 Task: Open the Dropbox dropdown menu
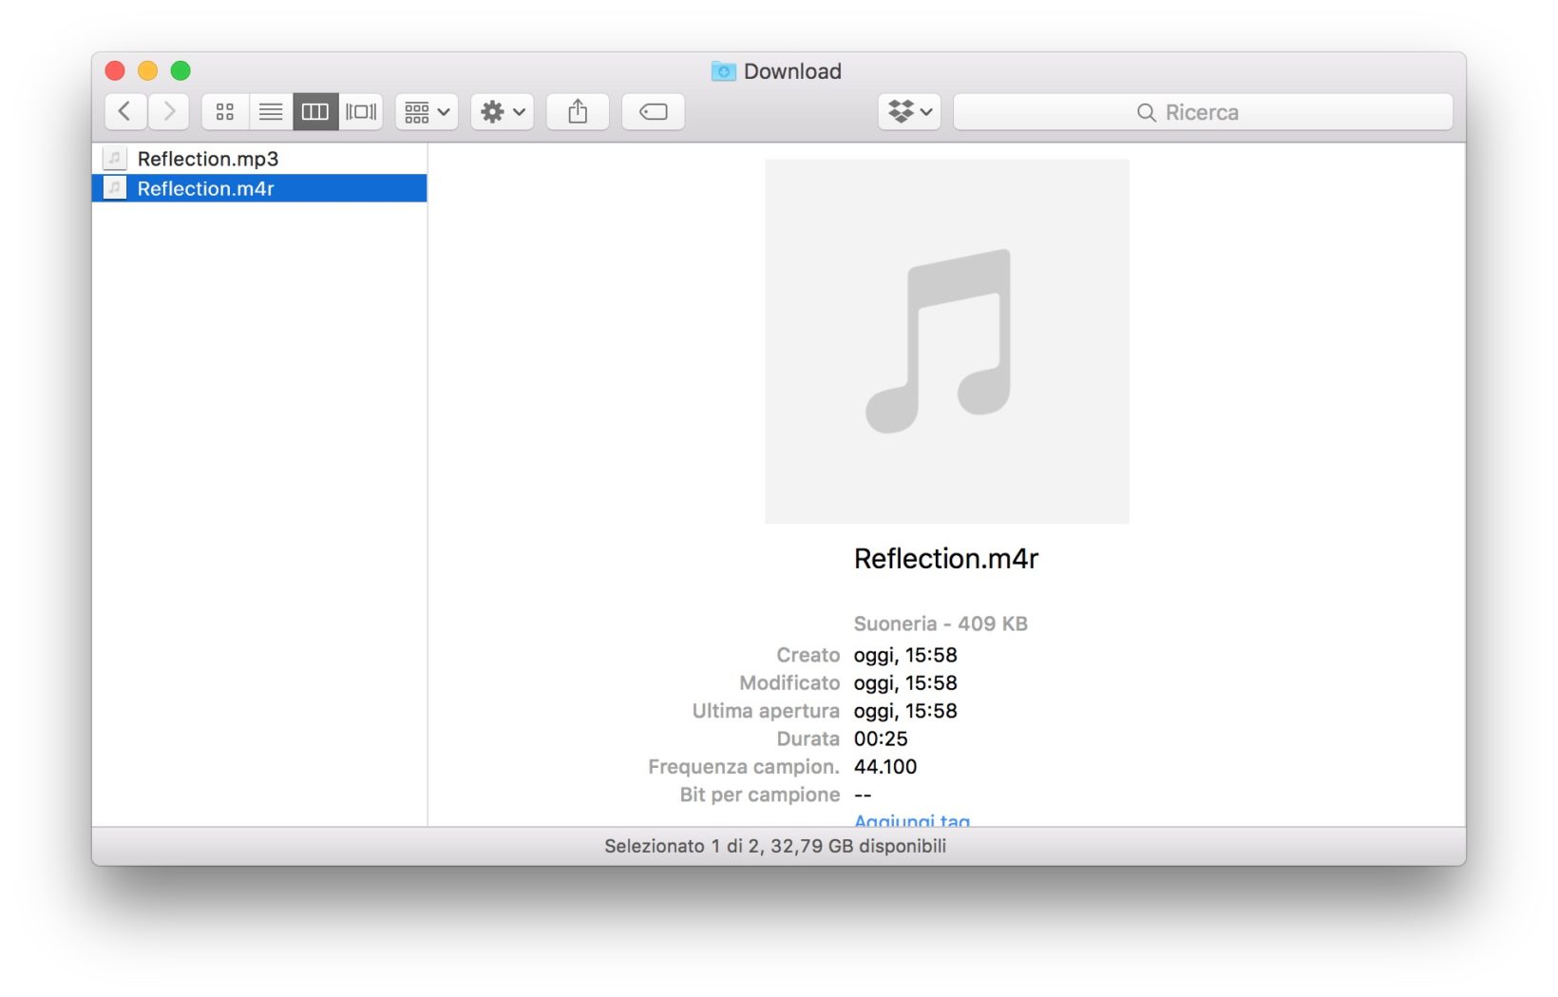point(909,112)
